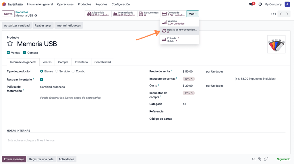Toggle the Rastrear inventario checkbox

(x=42, y=80)
